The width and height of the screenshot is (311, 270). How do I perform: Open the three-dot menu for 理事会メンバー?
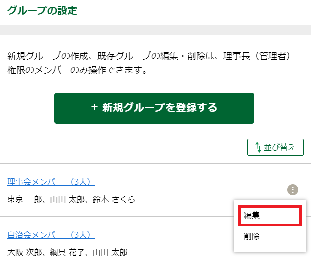[x=293, y=190]
